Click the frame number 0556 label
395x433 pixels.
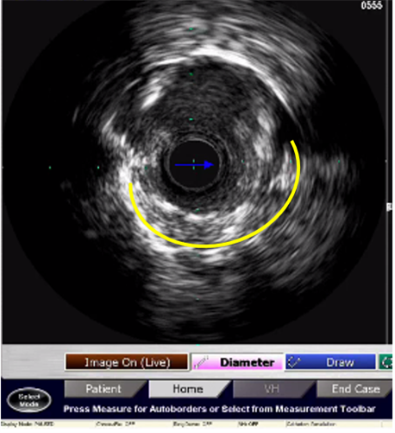click(372, 5)
